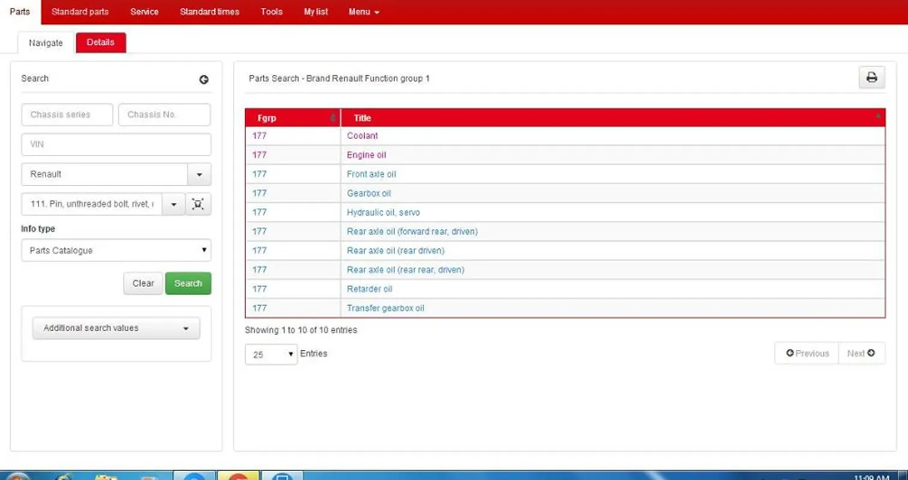Go to the Next page
Screen dimensions: 908x480
(861, 353)
